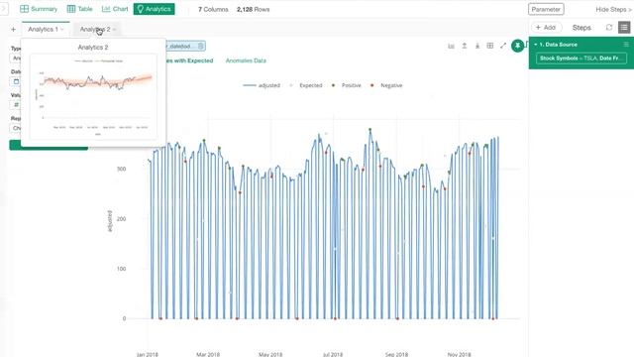Click the table layout icon
Image resolution: width=634 pixels, height=357 pixels.
pos(490,46)
